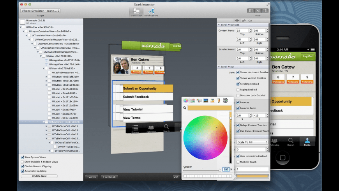339x191 pixels.
Task: Toggle Disable Bounds Clipping checkbox
Action: click(22, 166)
